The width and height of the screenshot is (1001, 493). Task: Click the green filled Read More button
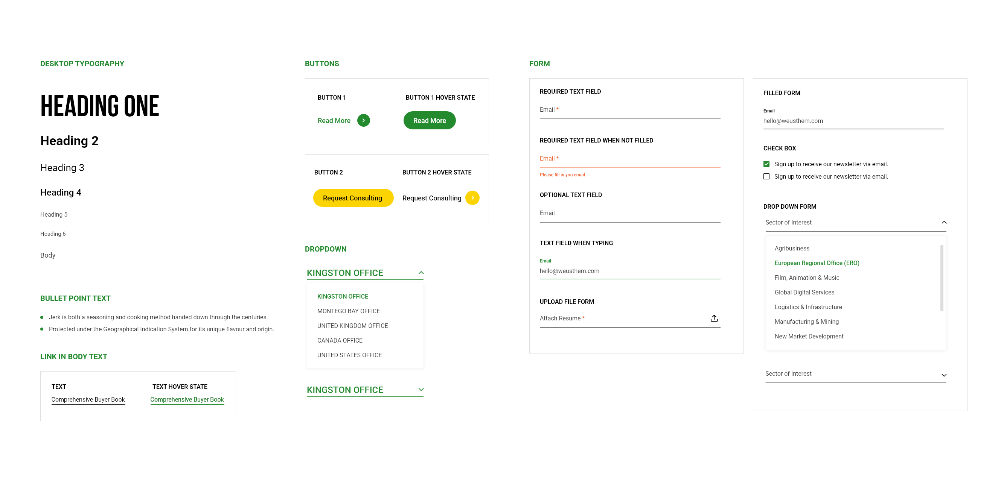click(430, 120)
